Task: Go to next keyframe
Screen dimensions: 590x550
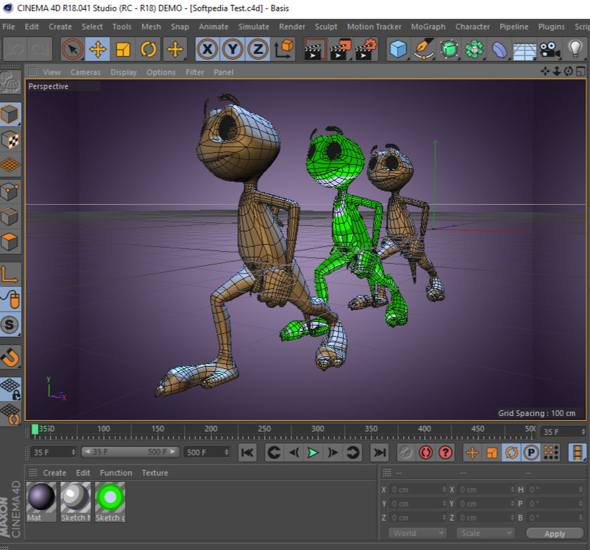Action: (x=352, y=452)
